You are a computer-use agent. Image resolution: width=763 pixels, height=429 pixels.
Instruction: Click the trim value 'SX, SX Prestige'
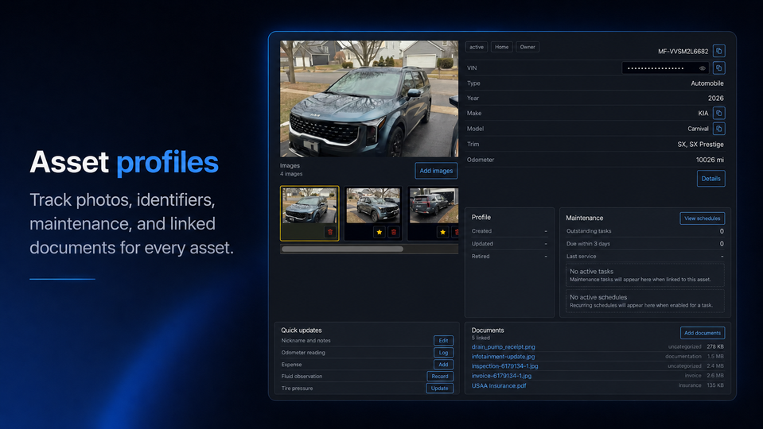pyautogui.click(x=700, y=145)
